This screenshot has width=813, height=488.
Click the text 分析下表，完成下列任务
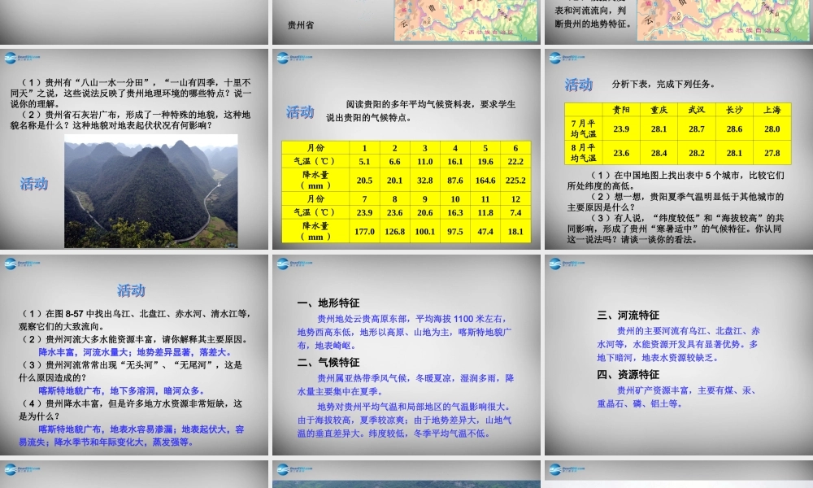663,84
